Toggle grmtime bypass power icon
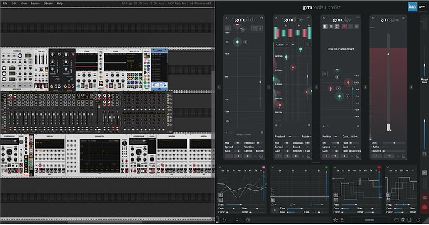 tap(309, 18)
